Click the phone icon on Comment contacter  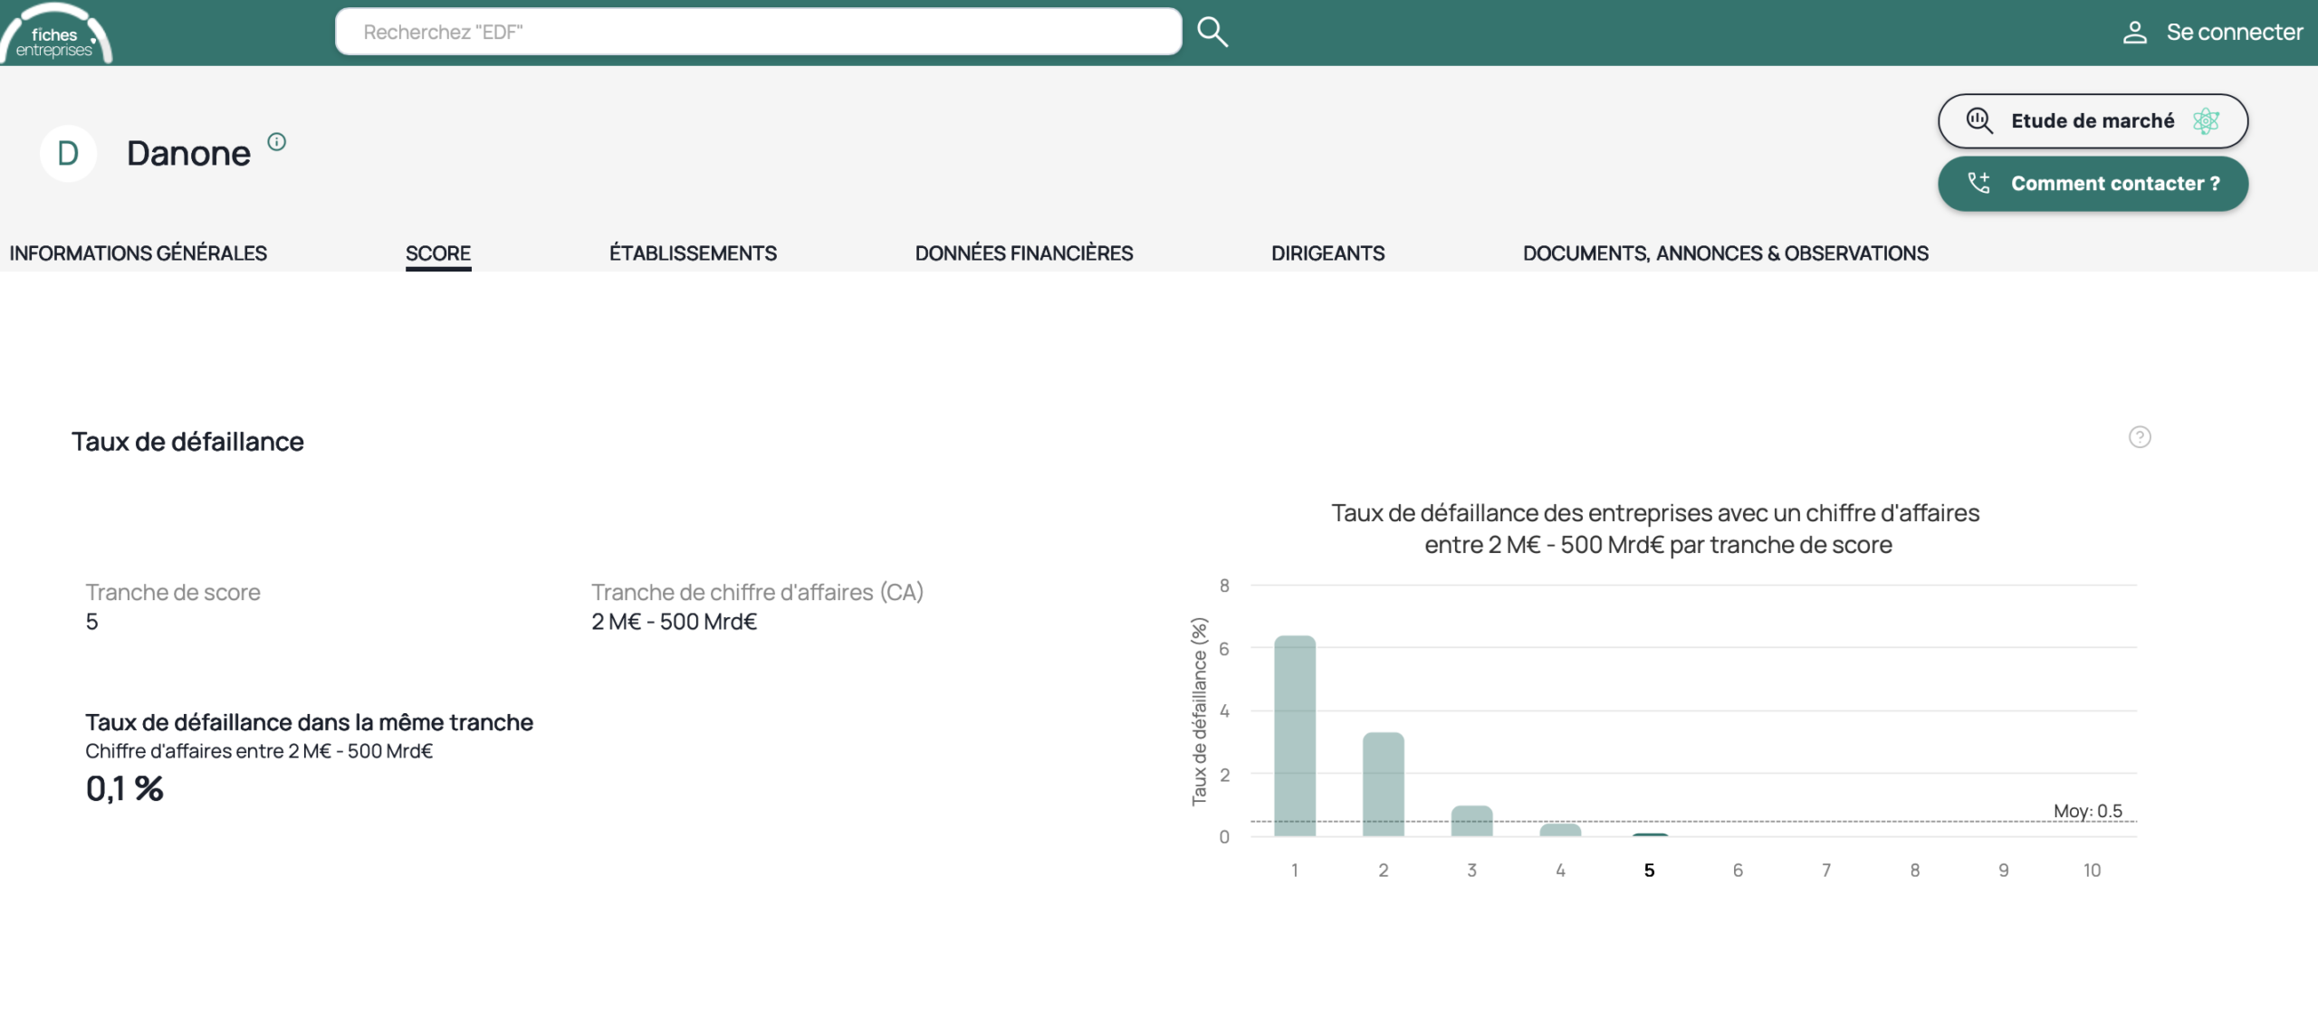click(1978, 184)
